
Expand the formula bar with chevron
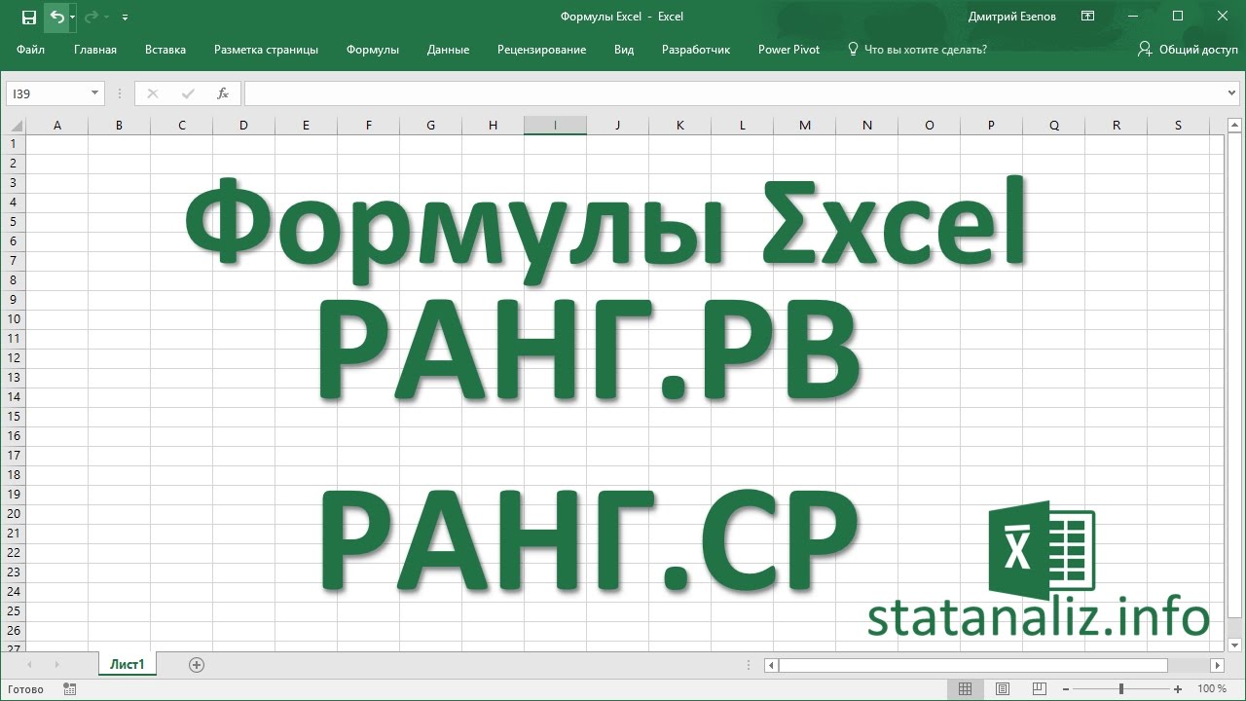tap(1232, 93)
